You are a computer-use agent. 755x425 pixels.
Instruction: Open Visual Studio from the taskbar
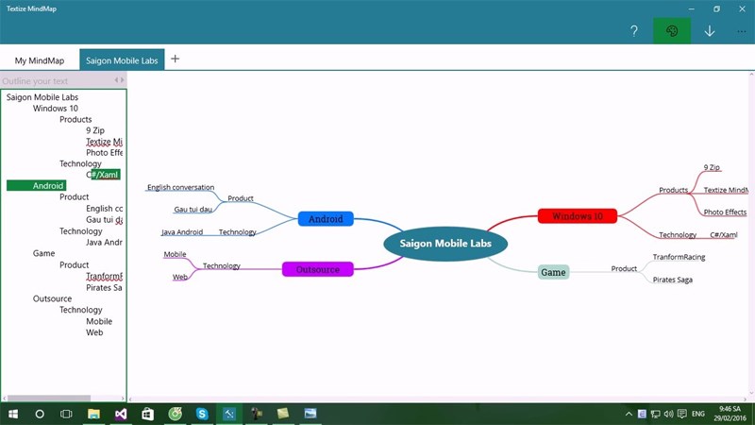(121, 414)
